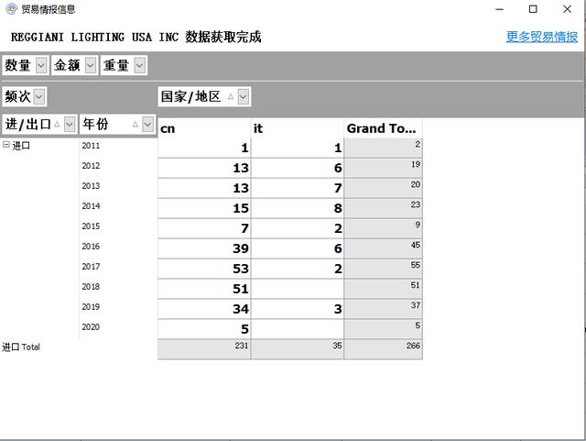Select the 2018 year row label
Image resolution: width=586 pixels, height=441 pixels.
pyautogui.click(x=91, y=287)
